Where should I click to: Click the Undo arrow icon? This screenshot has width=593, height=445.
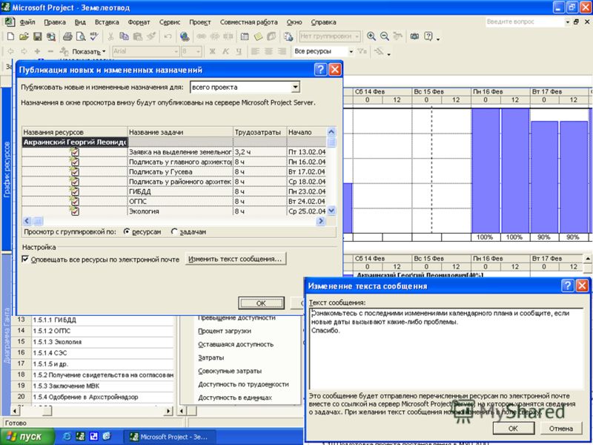click(x=168, y=36)
